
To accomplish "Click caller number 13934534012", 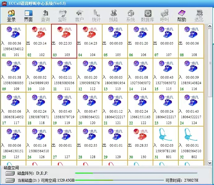I will coord(13,49).
